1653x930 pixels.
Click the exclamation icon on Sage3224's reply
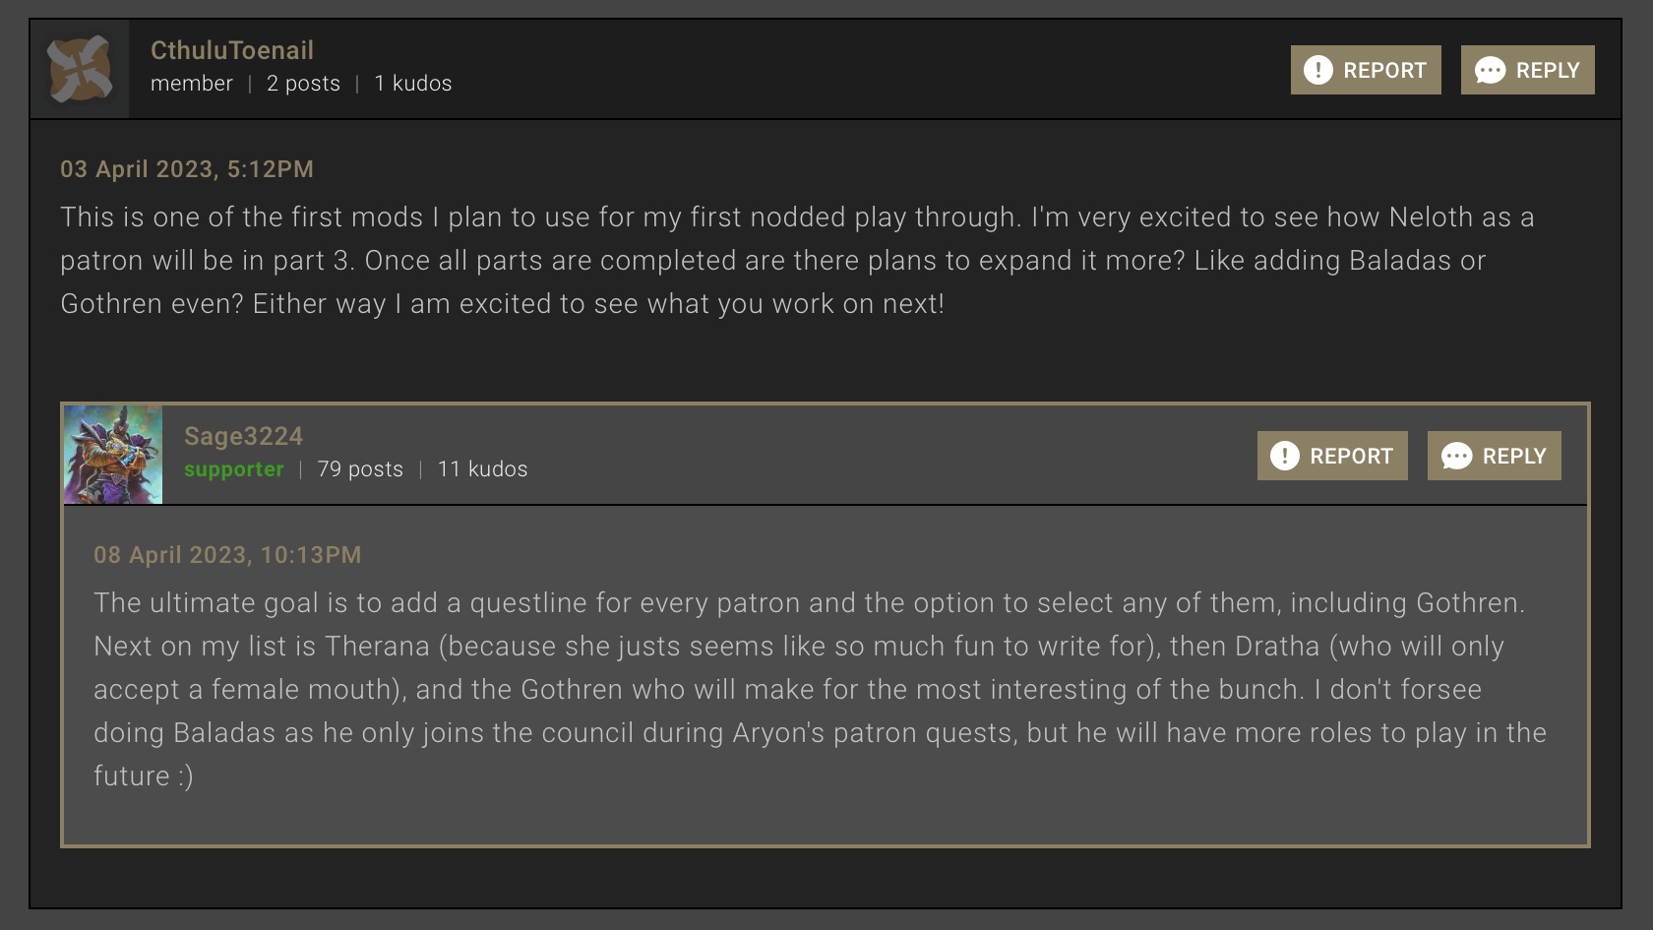1284,456
